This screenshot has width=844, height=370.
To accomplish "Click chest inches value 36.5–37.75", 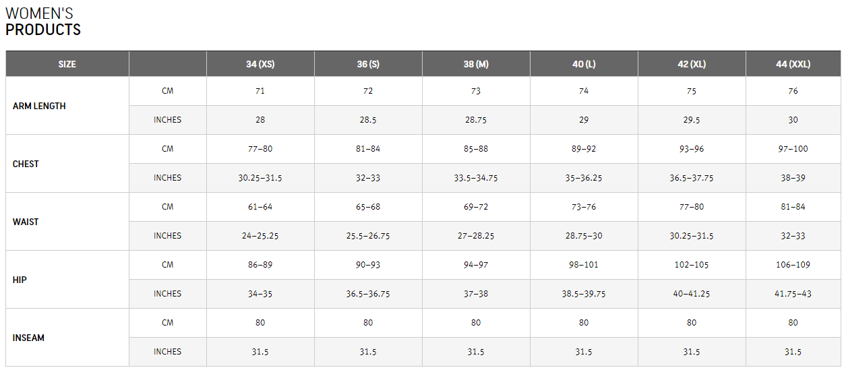I will (x=692, y=178).
